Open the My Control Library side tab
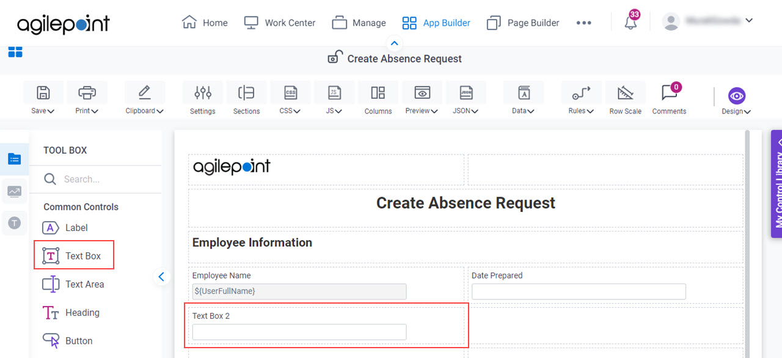Viewport: 782px width, 358px height. (777, 183)
